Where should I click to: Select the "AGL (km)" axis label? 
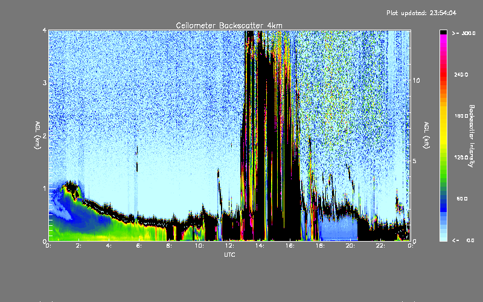point(37,135)
